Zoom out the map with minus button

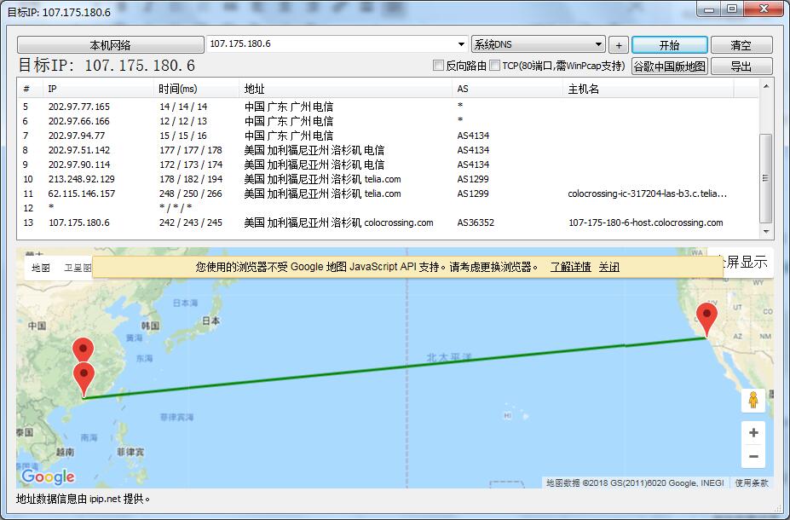tap(753, 457)
